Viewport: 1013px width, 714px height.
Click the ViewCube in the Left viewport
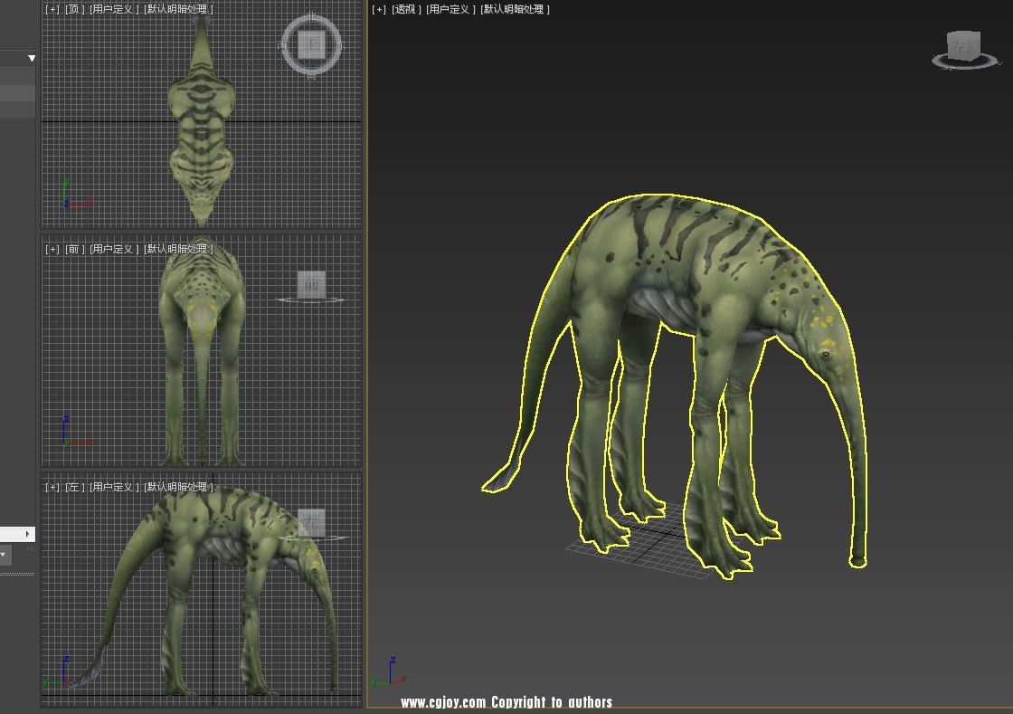(311, 522)
